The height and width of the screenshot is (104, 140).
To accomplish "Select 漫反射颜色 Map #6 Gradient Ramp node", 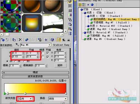I will tap(115, 19).
